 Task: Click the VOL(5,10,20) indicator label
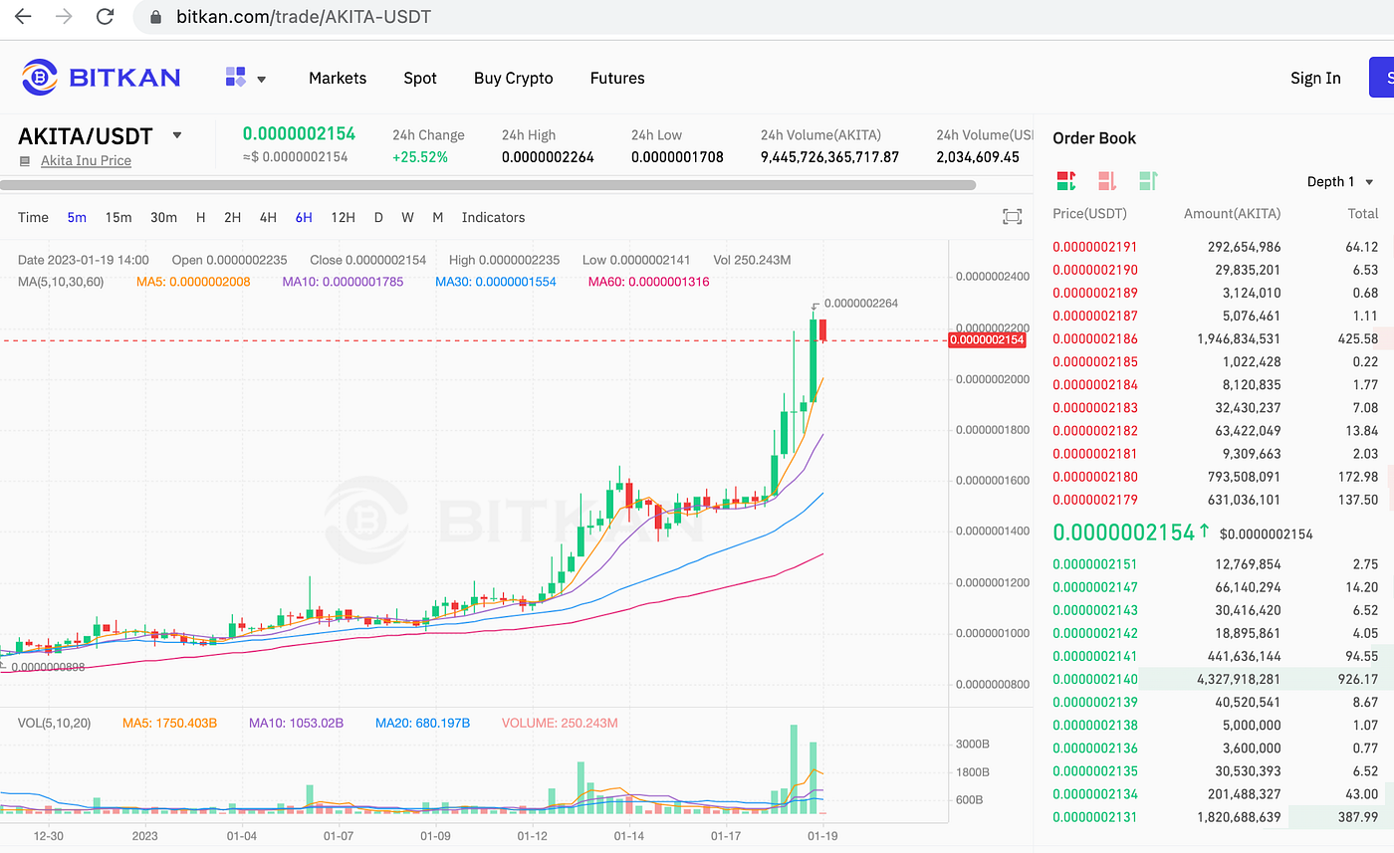pyautogui.click(x=54, y=723)
